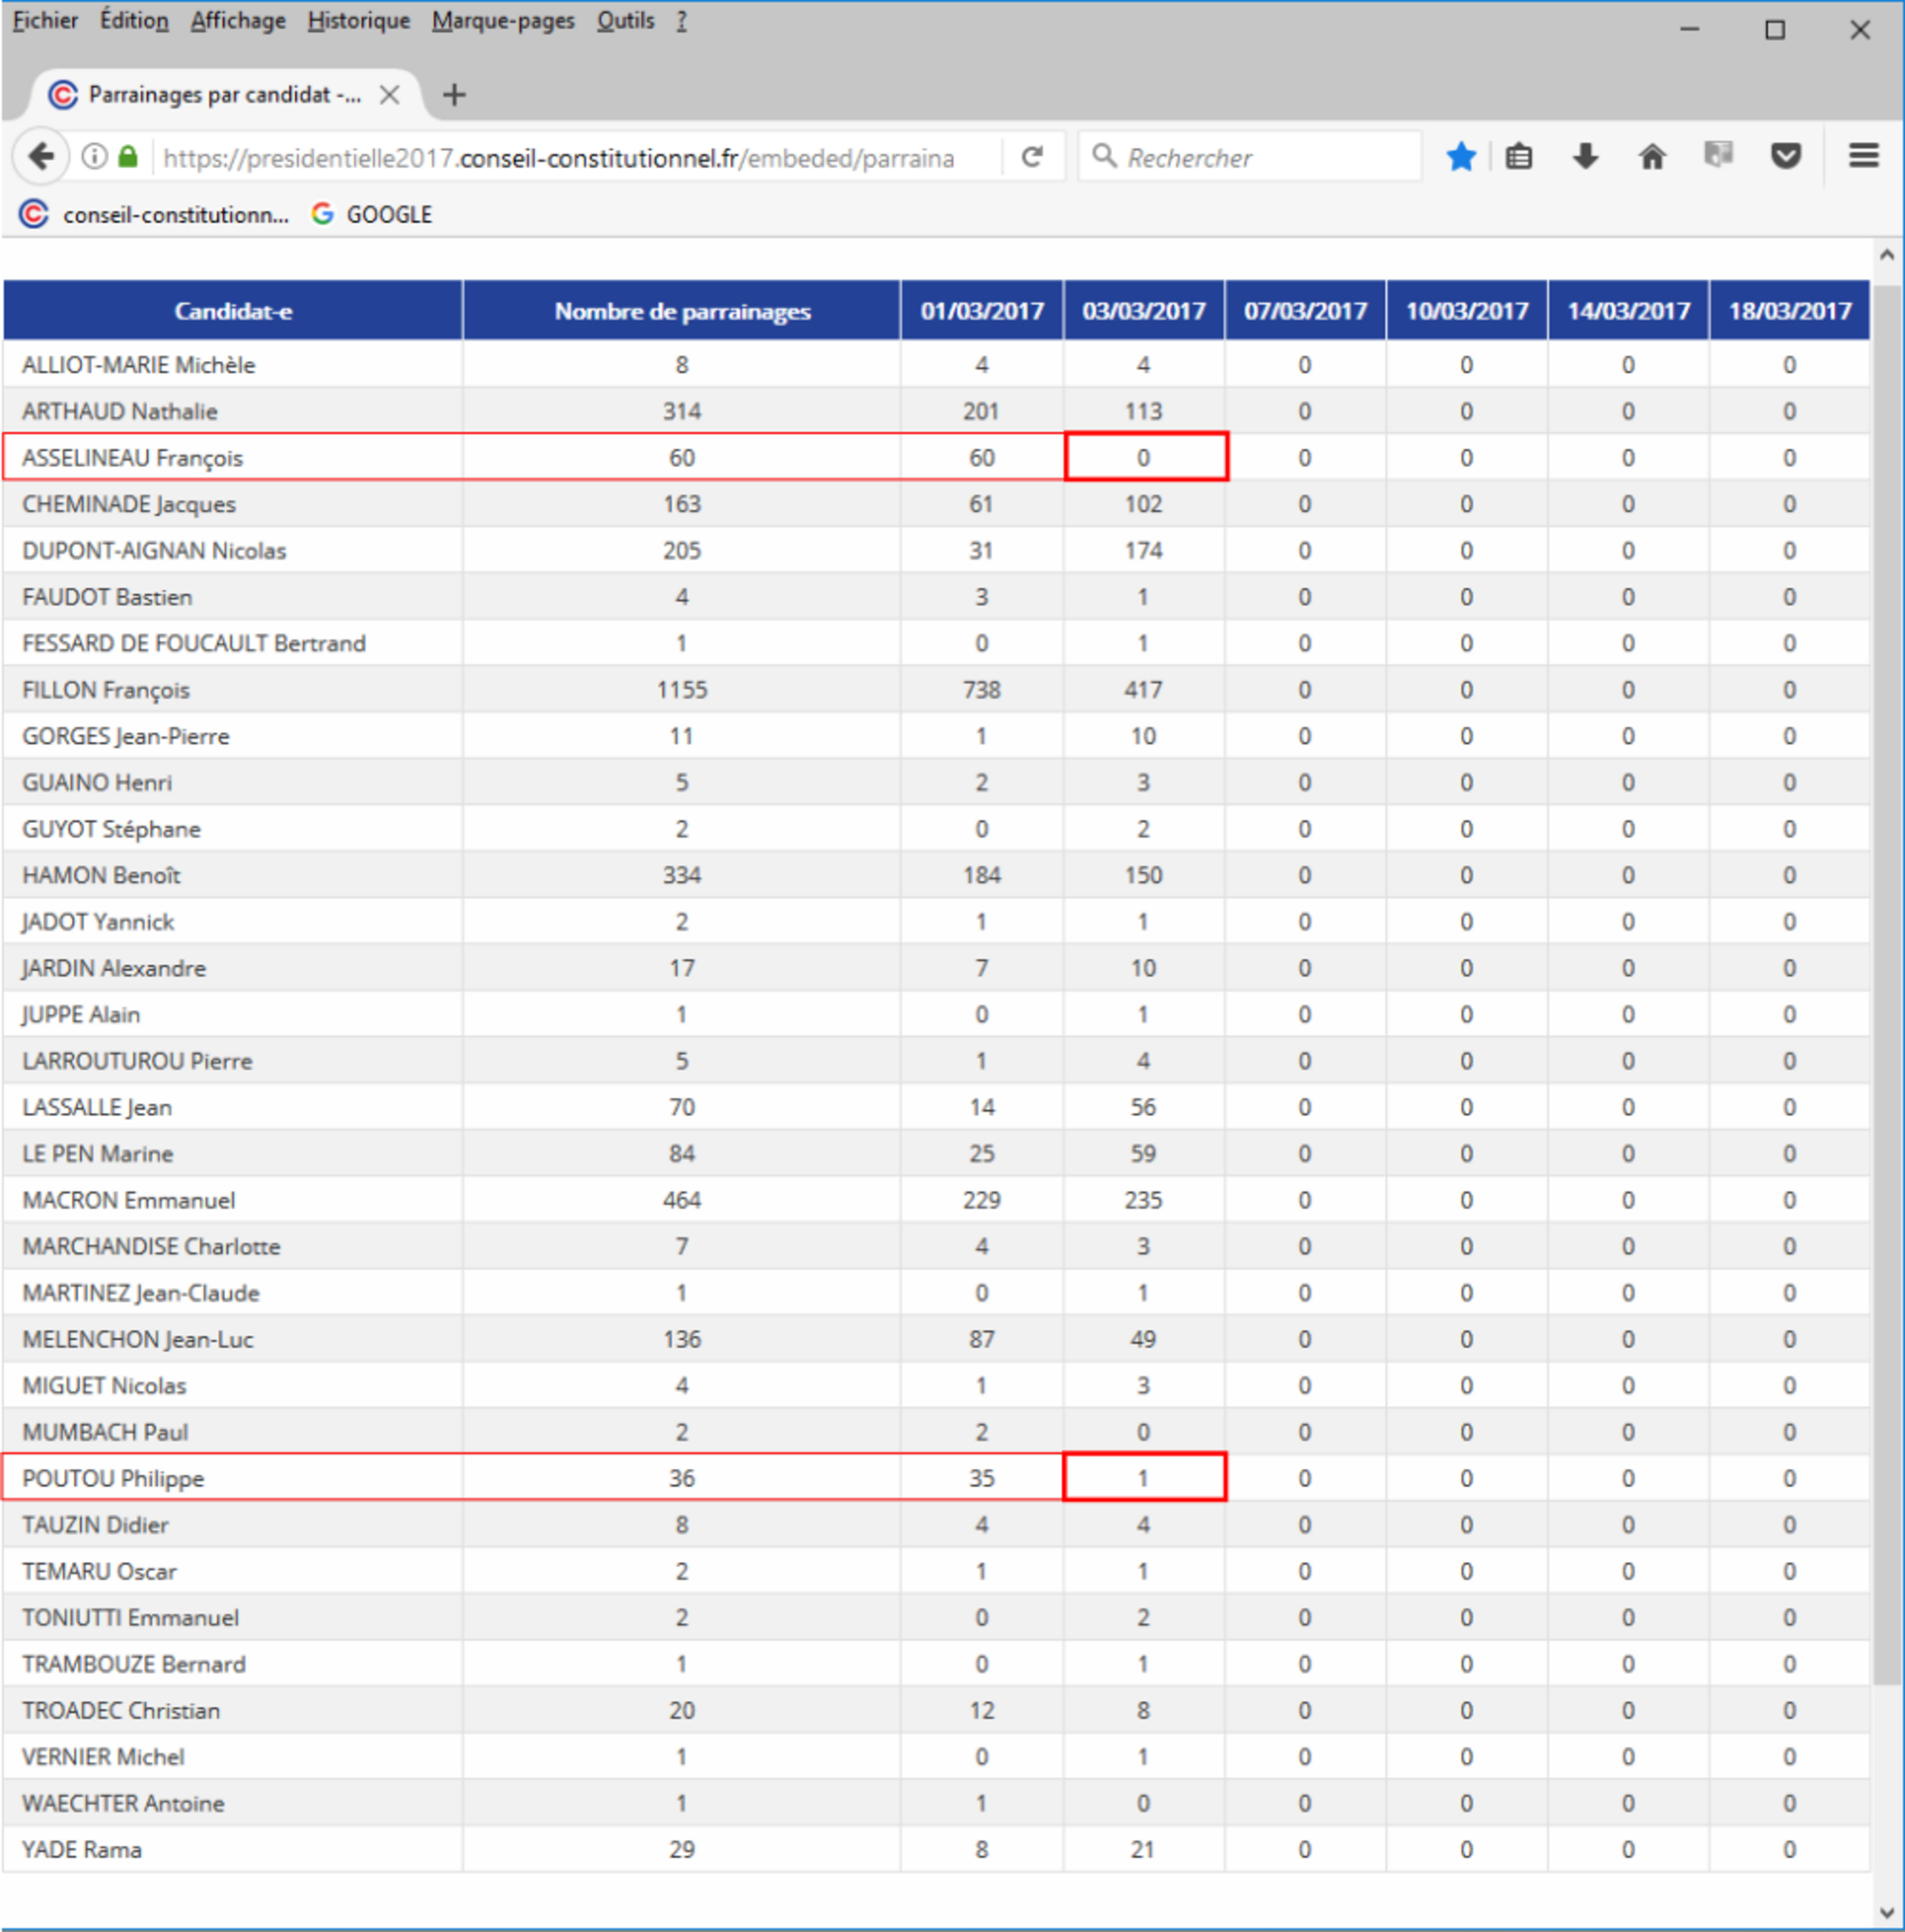Click the Pocket save icon
Image resolution: width=1905 pixels, height=1932 pixels.
1786,157
